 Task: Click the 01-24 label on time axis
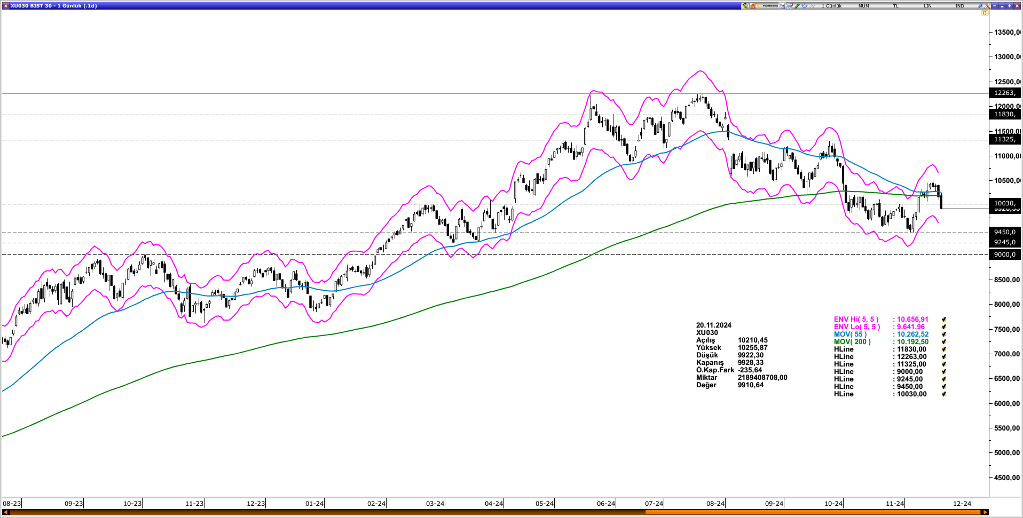[x=314, y=503]
